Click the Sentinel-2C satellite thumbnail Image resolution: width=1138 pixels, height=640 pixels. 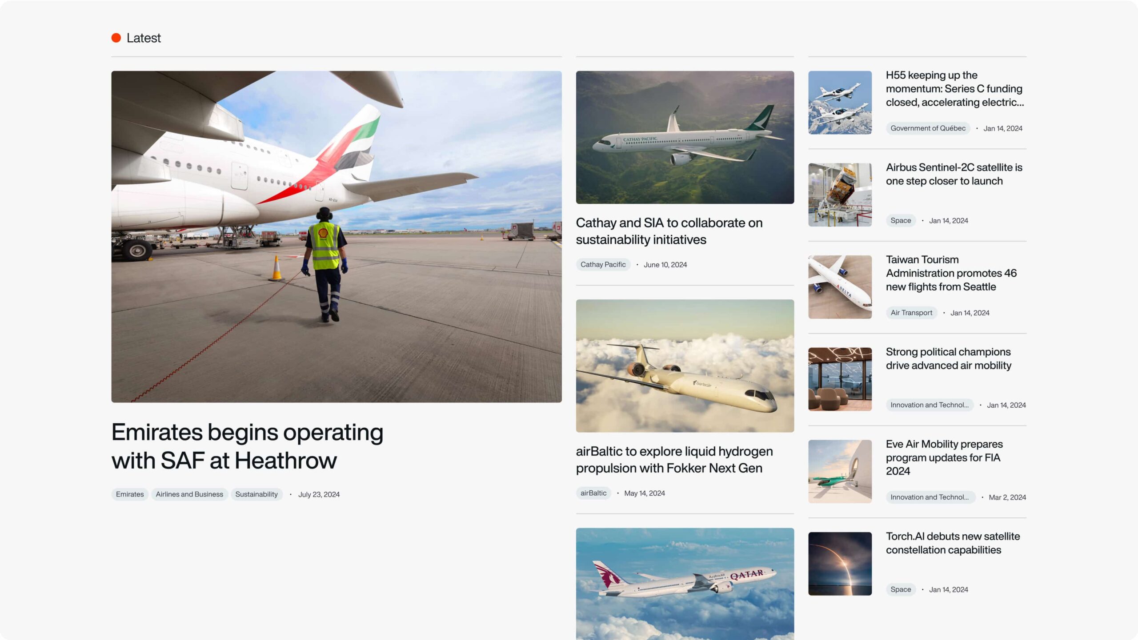click(x=840, y=195)
